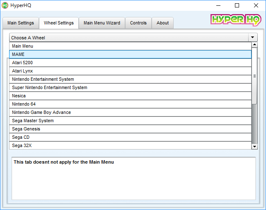Select the Atari Lynx entry

[130, 71]
